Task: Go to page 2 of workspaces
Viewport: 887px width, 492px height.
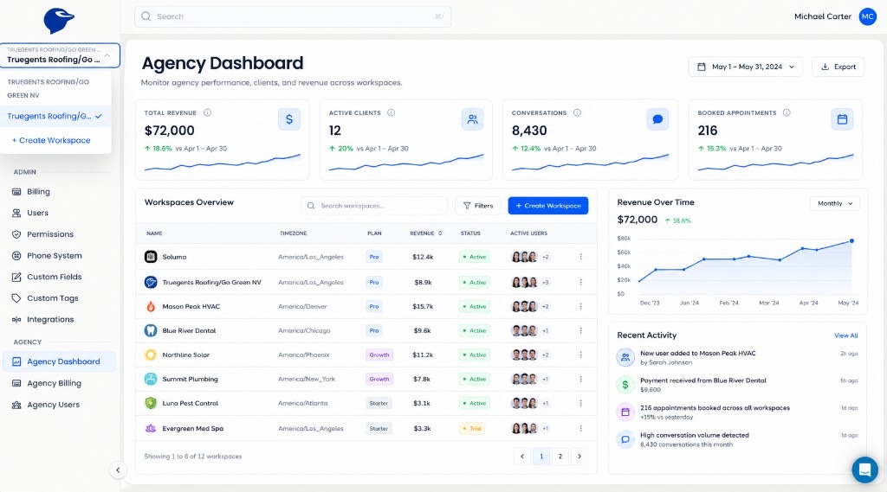Action: pyautogui.click(x=560, y=457)
